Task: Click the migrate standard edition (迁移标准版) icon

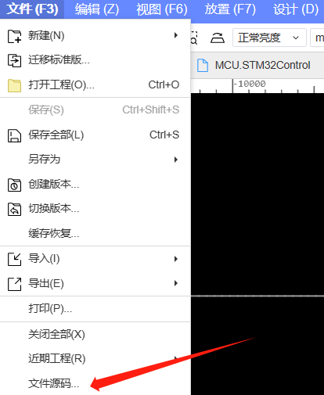Action: click(x=14, y=60)
